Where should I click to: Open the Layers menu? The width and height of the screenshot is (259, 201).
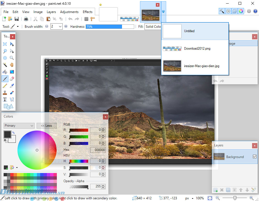pyautogui.click(x=51, y=12)
